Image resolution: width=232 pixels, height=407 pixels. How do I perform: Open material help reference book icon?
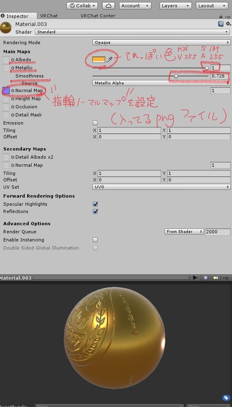[x=221, y=24]
